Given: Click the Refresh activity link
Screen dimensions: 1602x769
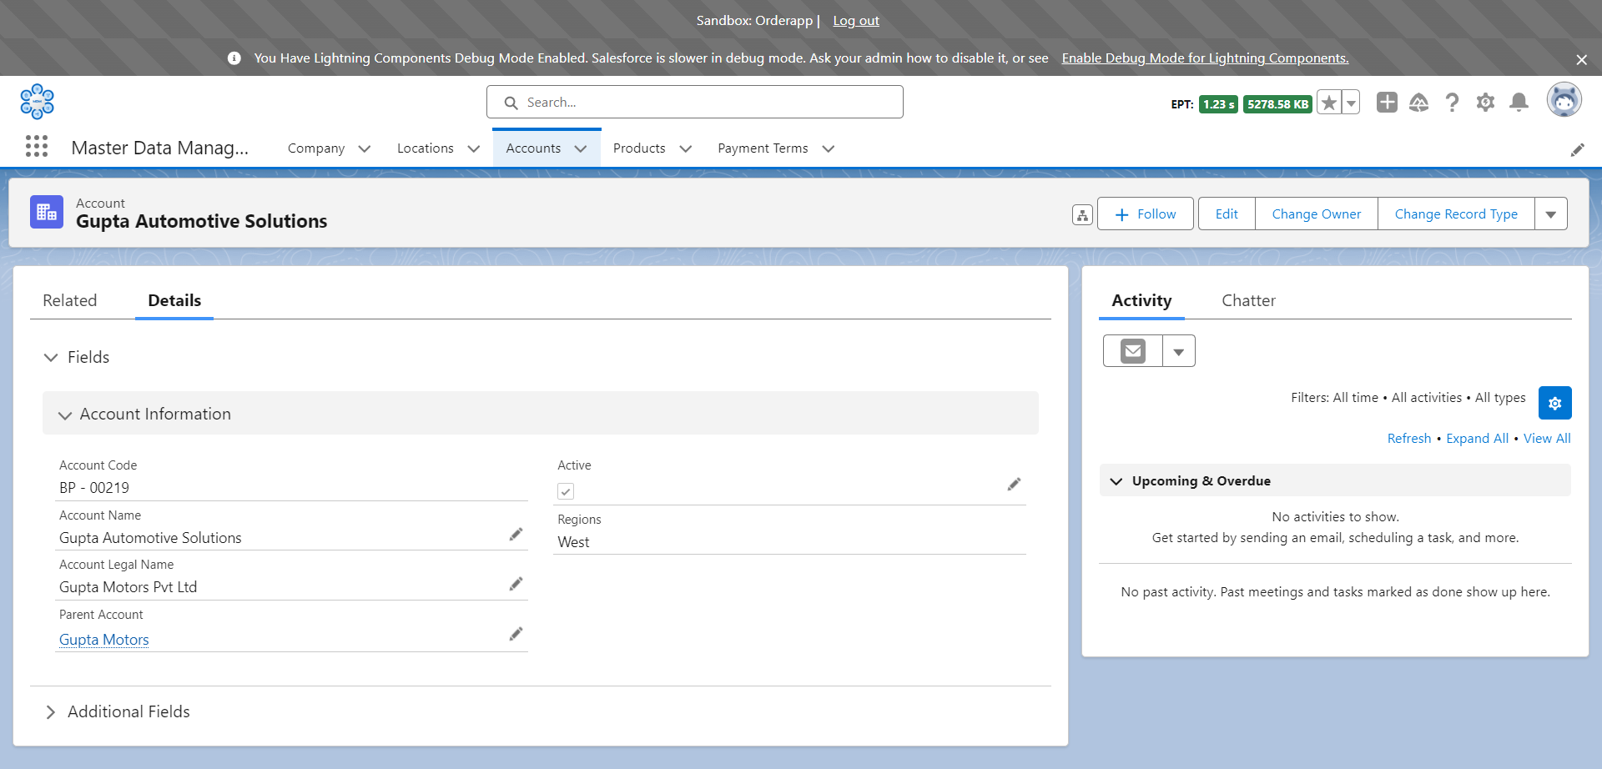Looking at the screenshot, I should click(x=1409, y=439).
